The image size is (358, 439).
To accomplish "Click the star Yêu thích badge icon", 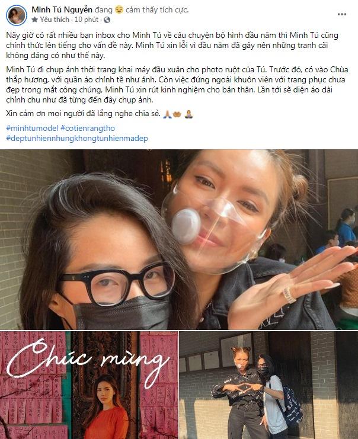I will click(35, 20).
